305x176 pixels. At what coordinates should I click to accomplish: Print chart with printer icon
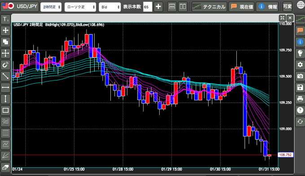(x=300, y=99)
